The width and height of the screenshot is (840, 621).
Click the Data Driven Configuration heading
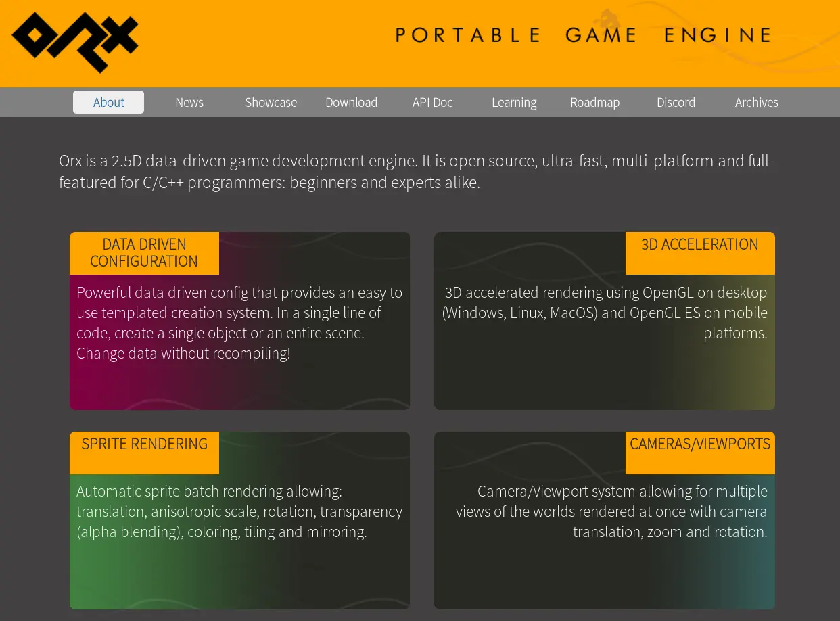(x=144, y=253)
